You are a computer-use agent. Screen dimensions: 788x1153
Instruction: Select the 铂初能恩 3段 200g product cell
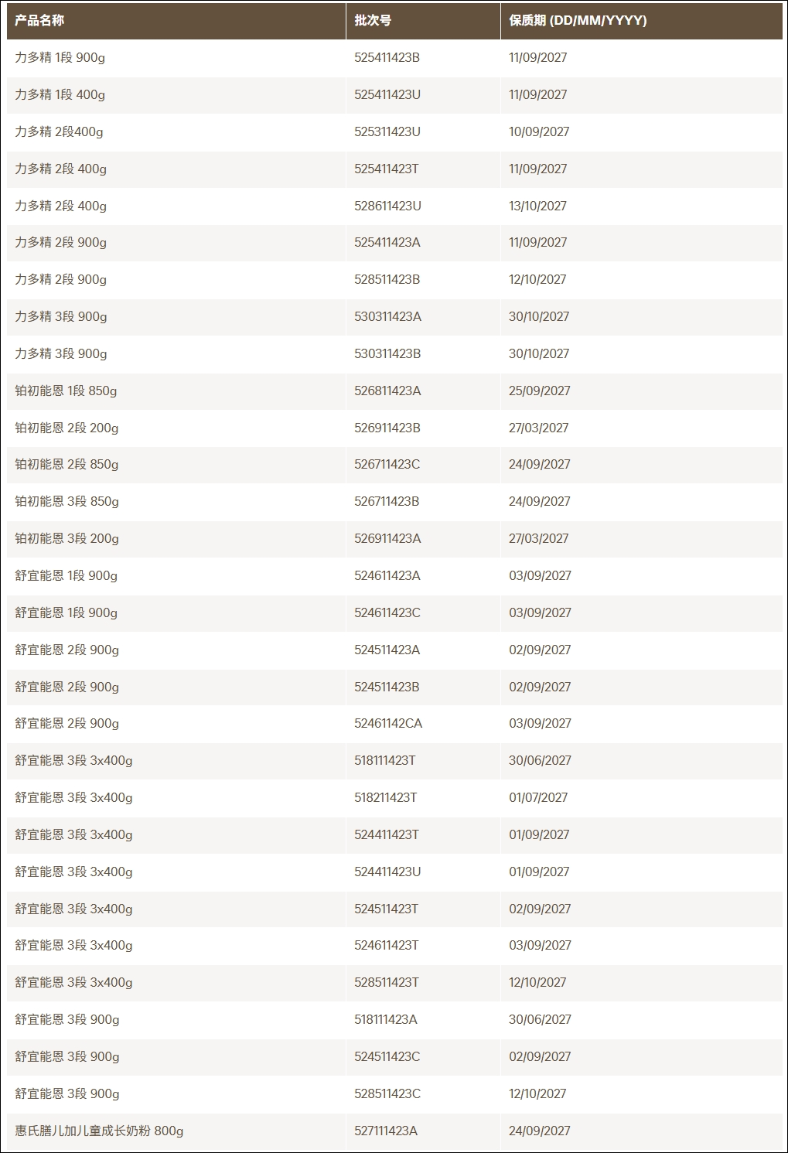pyautogui.click(x=176, y=539)
